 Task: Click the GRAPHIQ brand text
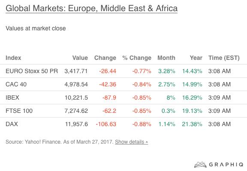click(226, 165)
